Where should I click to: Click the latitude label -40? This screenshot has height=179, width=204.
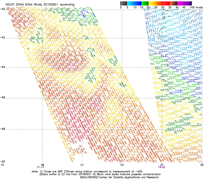click(3, 9)
